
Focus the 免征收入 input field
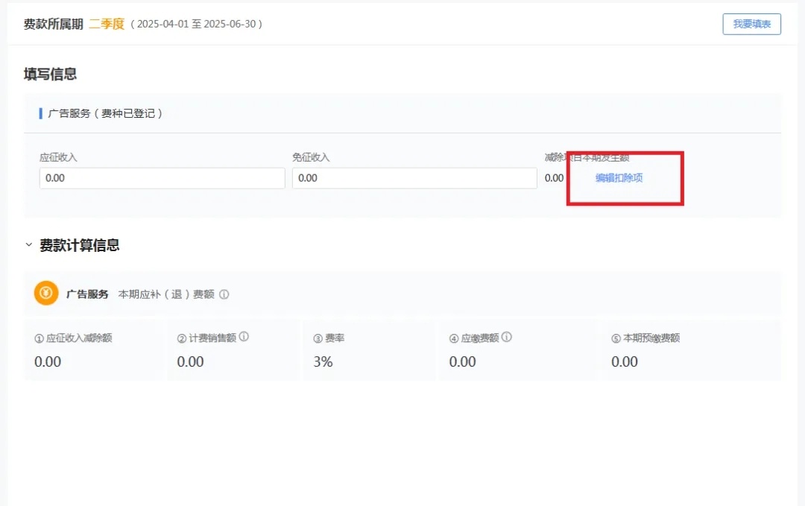point(414,178)
